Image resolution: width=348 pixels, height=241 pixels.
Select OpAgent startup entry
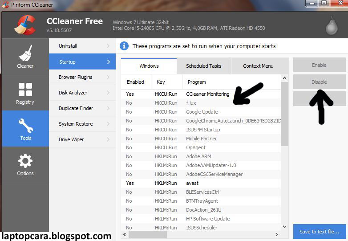point(201,147)
